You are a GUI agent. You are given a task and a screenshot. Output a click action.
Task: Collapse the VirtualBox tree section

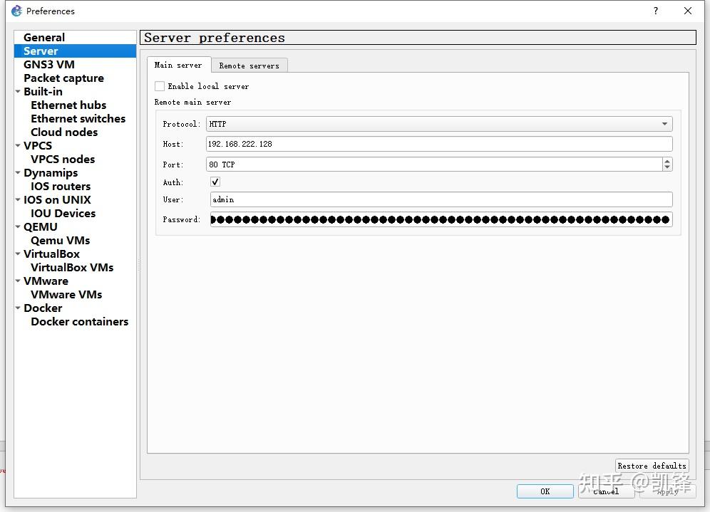point(18,254)
